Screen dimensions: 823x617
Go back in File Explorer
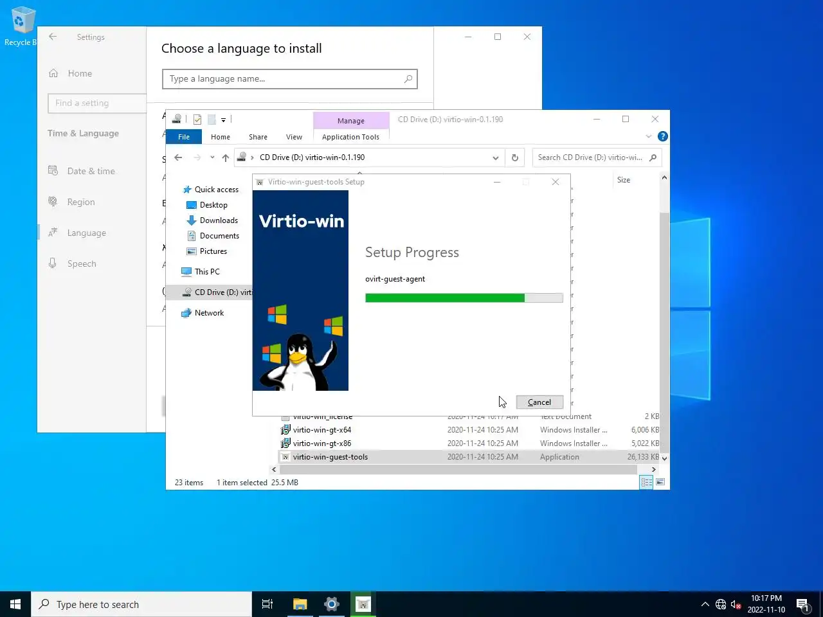click(x=178, y=157)
